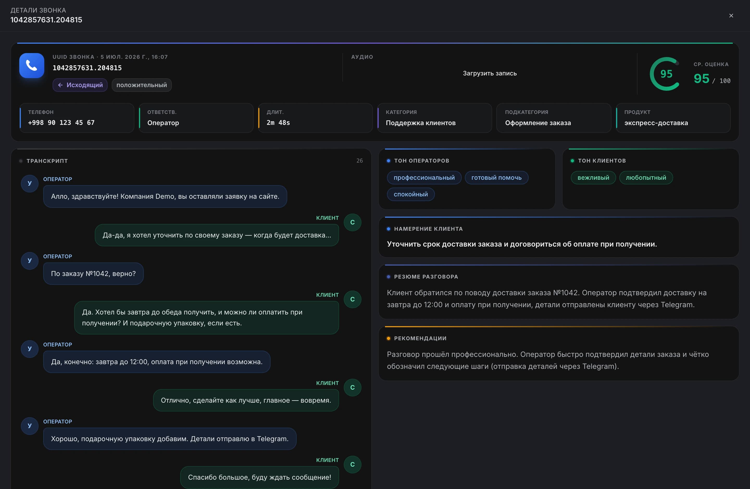This screenshot has width=750, height=489.
Task: Click 'Загрузить запись' to load audio
Action: [x=490, y=73]
